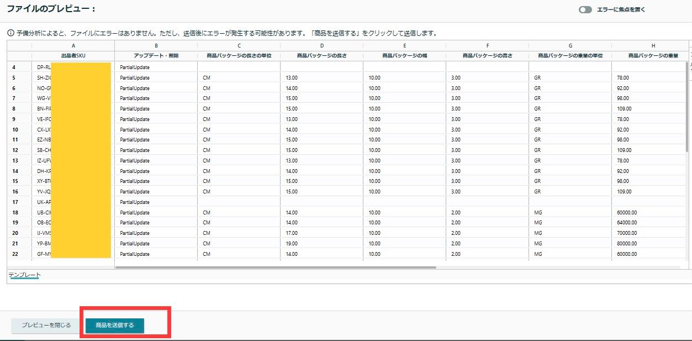
Task: Click the アップデート・削除 header cell
Action: (156, 56)
